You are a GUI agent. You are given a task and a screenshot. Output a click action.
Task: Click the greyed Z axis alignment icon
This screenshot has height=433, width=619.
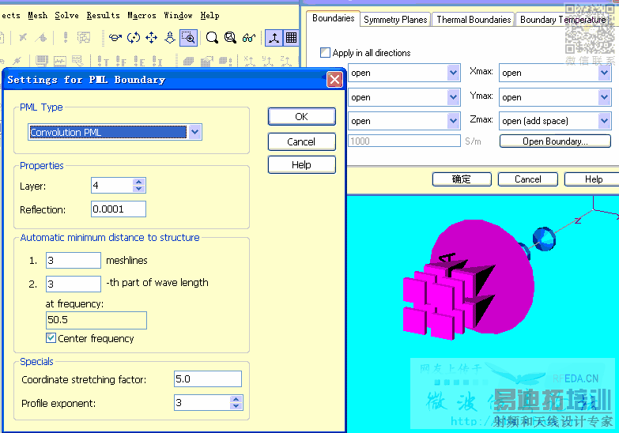click(286, 61)
